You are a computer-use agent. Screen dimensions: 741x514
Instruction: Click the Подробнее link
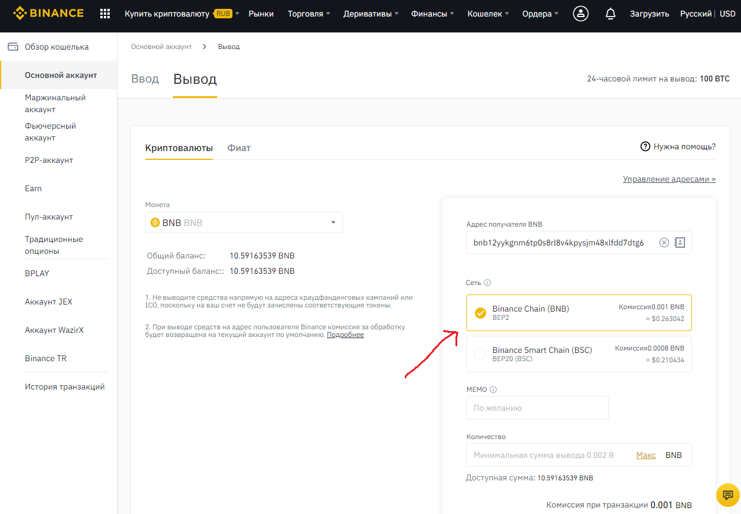345,335
